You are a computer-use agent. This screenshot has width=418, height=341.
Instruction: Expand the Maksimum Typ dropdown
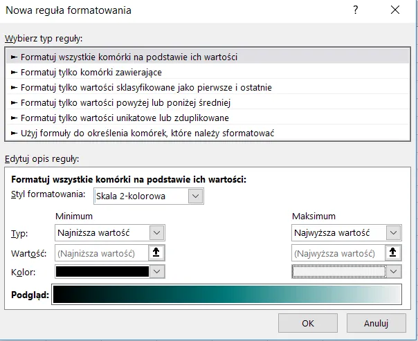point(393,233)
